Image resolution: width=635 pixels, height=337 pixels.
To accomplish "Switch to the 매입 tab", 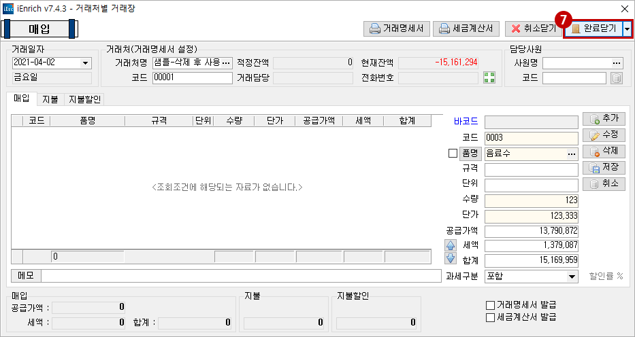I will [x=22, y=99].
